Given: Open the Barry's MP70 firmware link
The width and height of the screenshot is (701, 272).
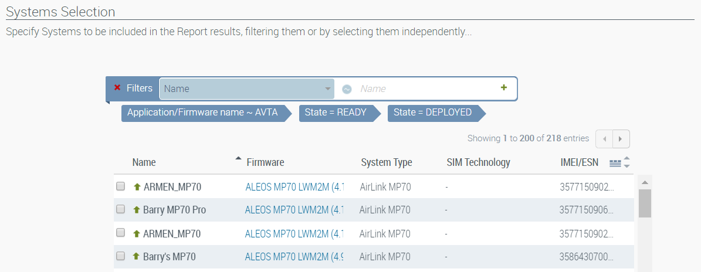Looking at the screenshot, I should point(294,256).
